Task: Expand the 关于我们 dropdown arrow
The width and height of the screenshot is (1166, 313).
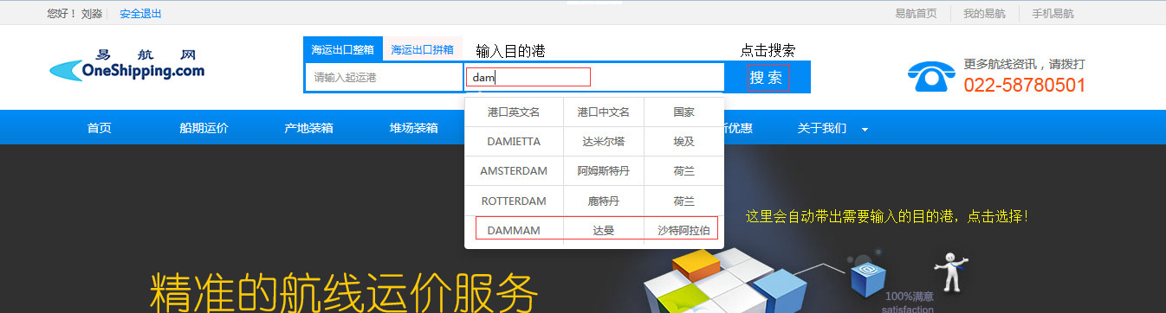Action: tap(865, 130)
